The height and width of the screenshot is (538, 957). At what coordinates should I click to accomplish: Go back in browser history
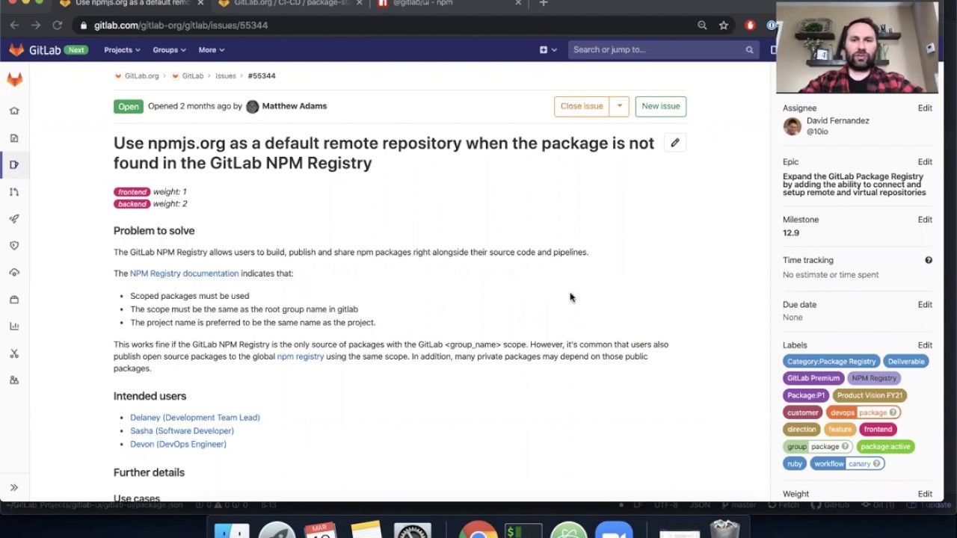pos(14,25)
